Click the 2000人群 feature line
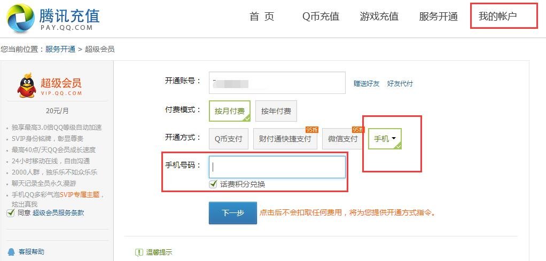The image size is (546, 261). point(54,172)
